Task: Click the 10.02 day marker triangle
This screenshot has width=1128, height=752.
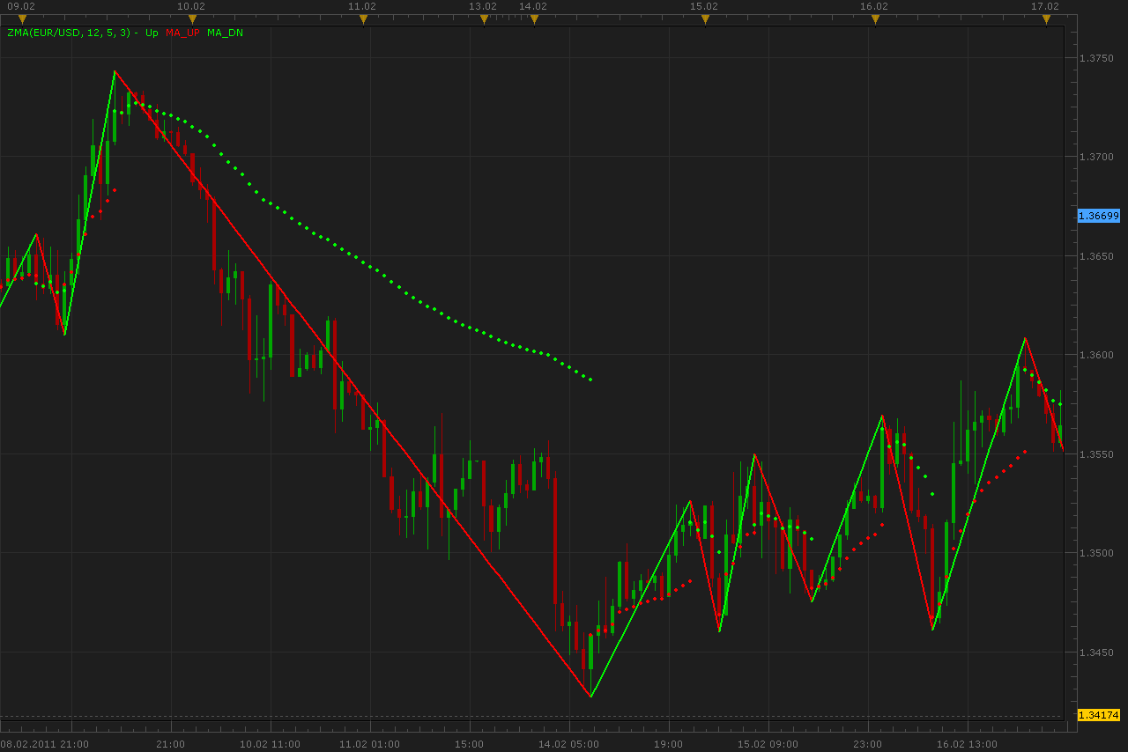Action: coord(193,19)
